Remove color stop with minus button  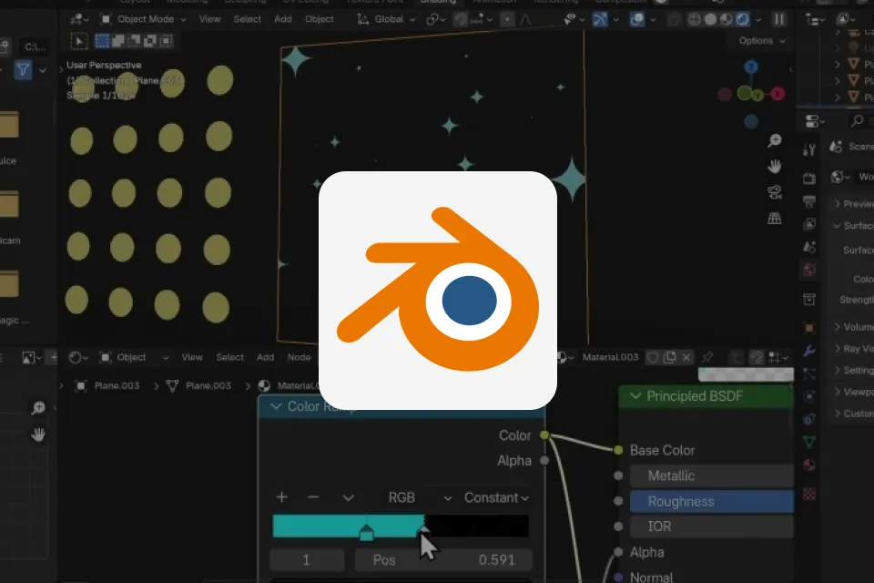point(313,497)
